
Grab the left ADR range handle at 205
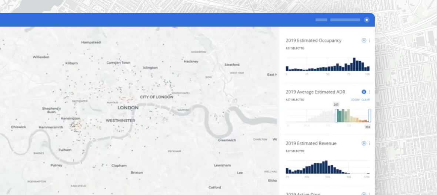pyautogui.click(x=336, y=116)
